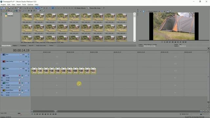Select the All Media folder
The height and width of the screenshot is (118, 210).
[x=10, y=14]
